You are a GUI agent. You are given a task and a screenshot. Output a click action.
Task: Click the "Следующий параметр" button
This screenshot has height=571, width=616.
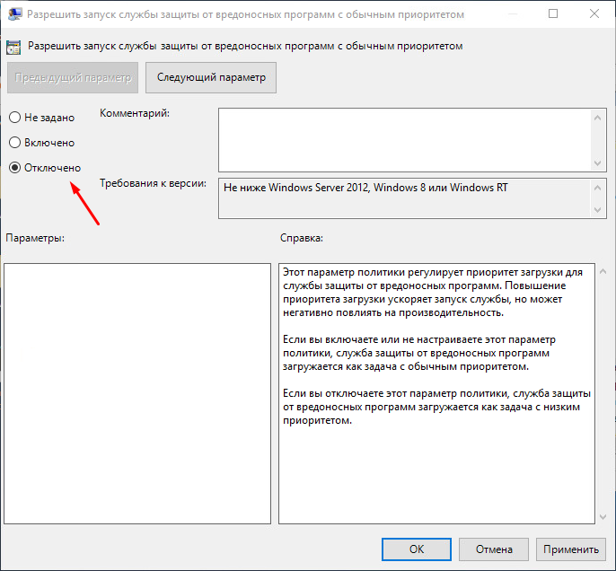coord(211,78)
